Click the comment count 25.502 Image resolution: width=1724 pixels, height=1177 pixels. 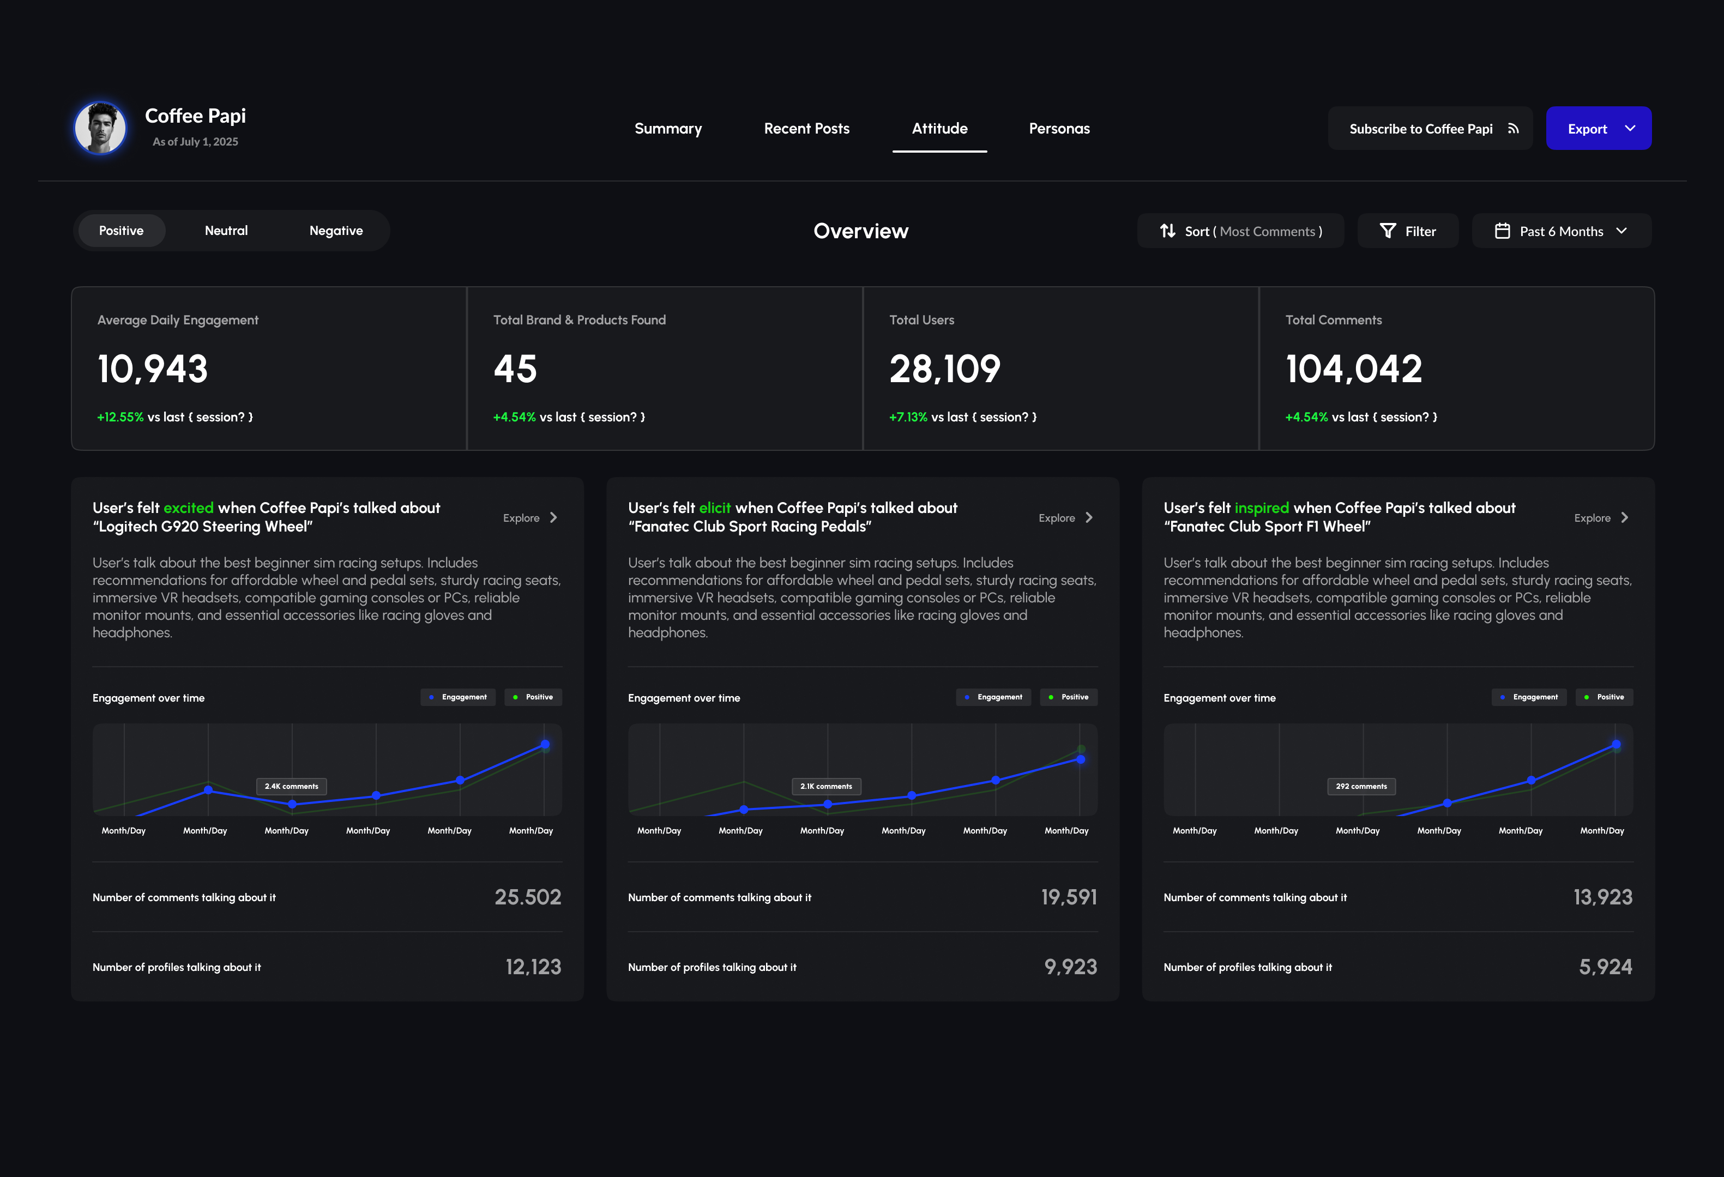[527, 897]
